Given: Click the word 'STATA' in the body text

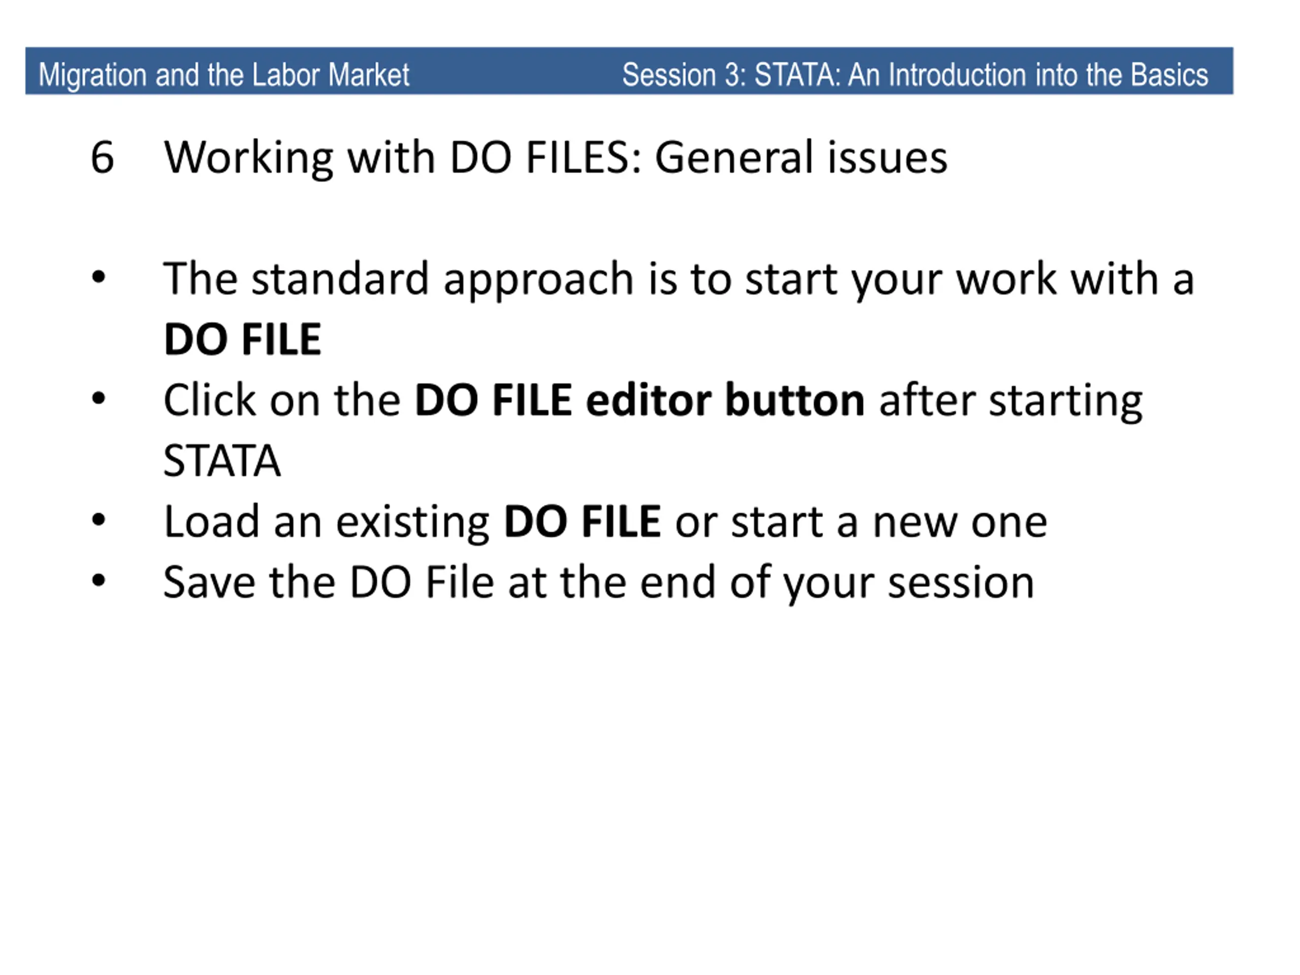Looking at the screenshot, I should pos(222,461).
